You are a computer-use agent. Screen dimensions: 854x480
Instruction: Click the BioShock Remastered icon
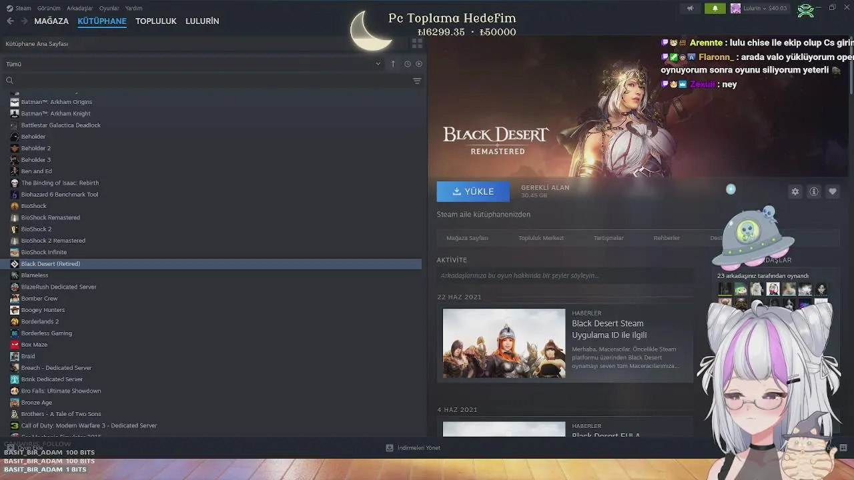click(x=15, y=217)
